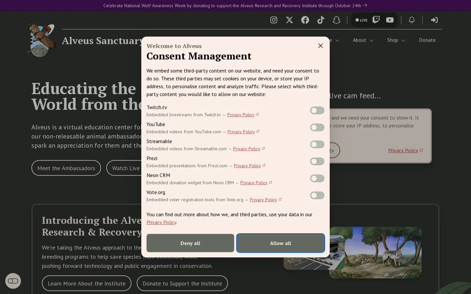Click the sign-in arrow icon
Viewport: 471px width, 294px height.
434,20
